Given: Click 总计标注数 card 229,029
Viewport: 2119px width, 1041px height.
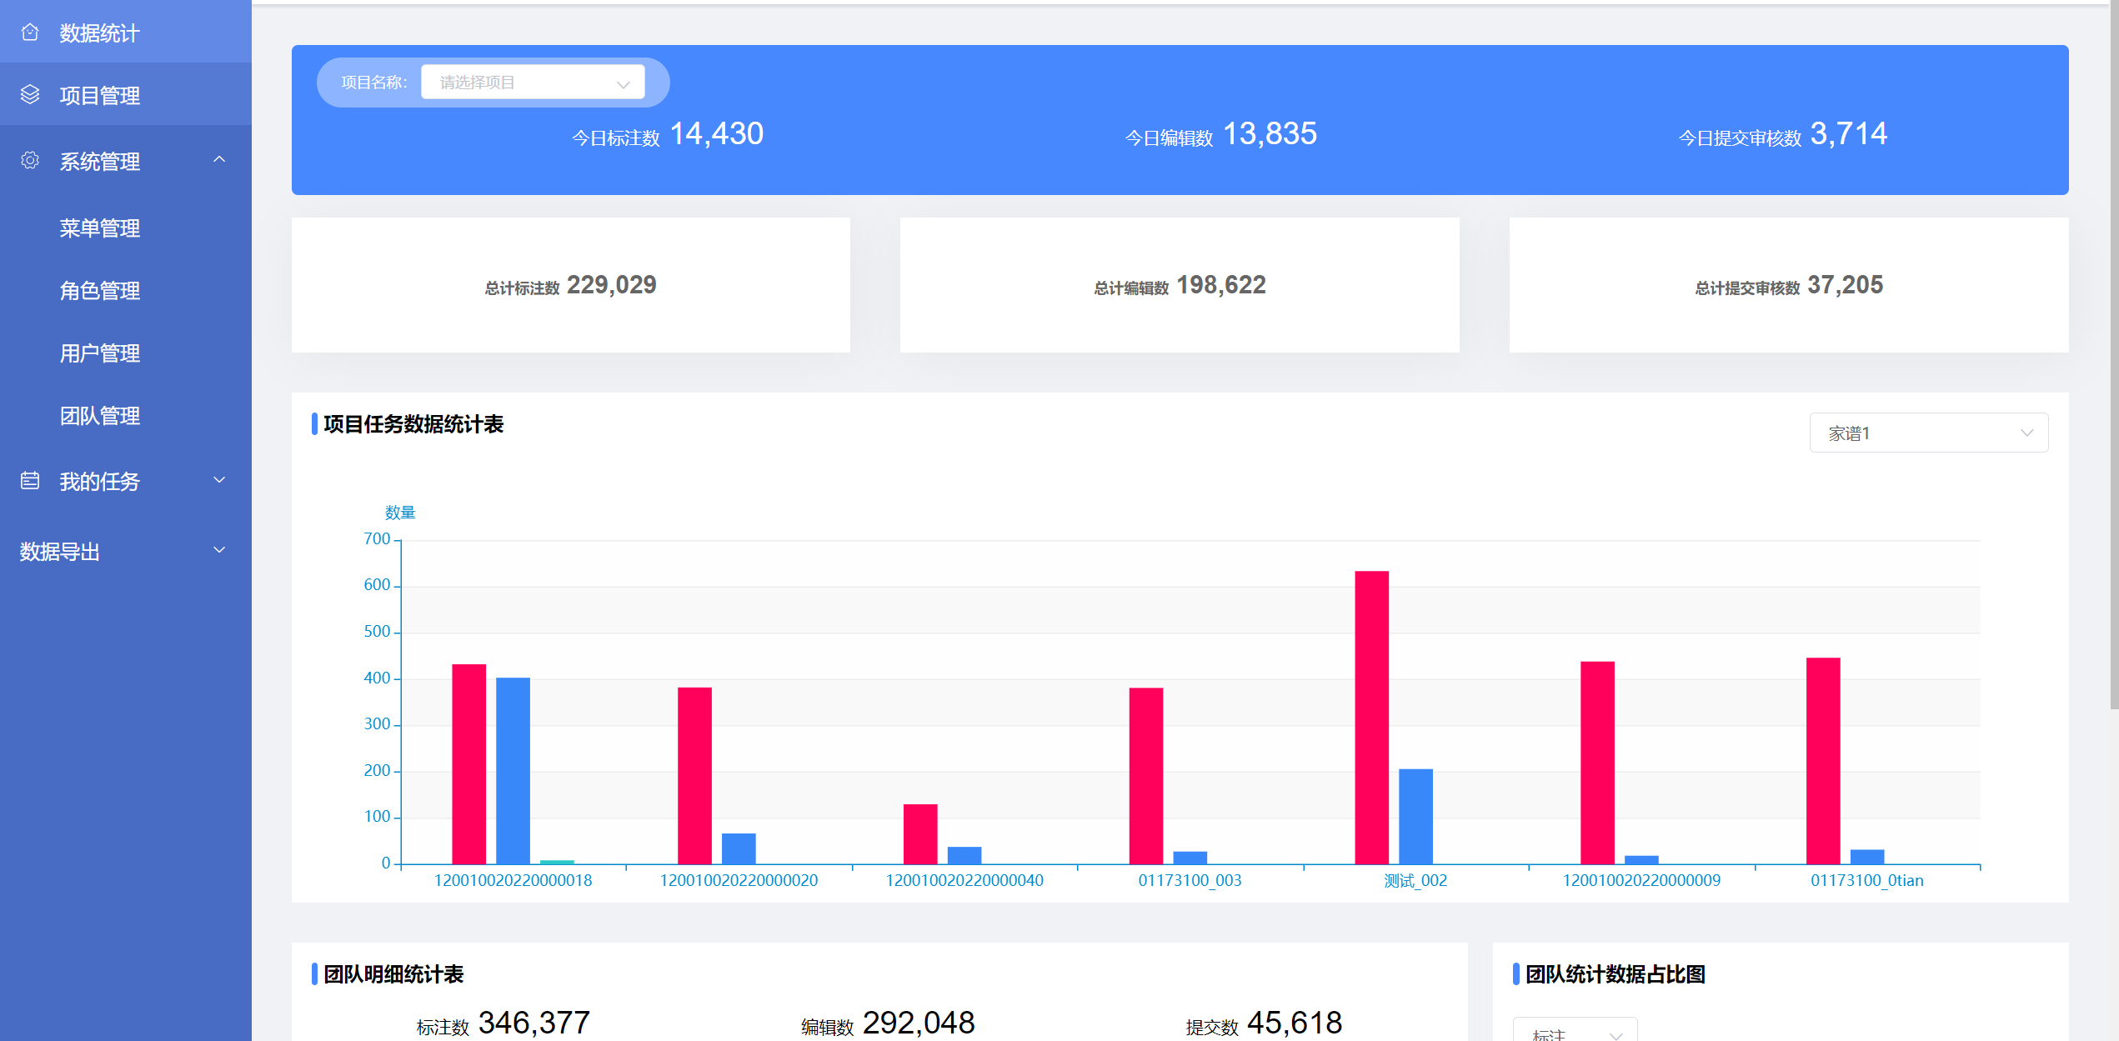Looking at the screenshot, I should (x=571, y=285).
